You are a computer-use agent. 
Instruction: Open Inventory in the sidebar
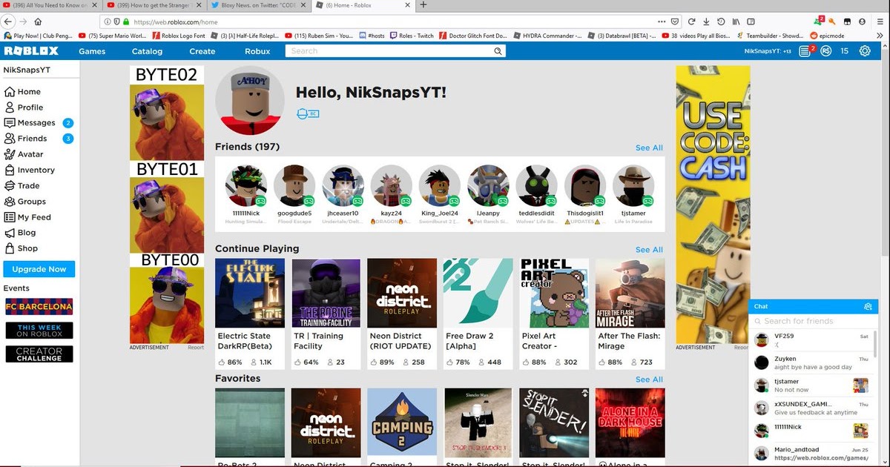pos(29,170)
